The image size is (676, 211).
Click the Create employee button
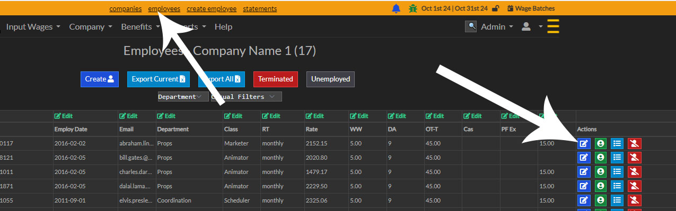tap(100, 79)
